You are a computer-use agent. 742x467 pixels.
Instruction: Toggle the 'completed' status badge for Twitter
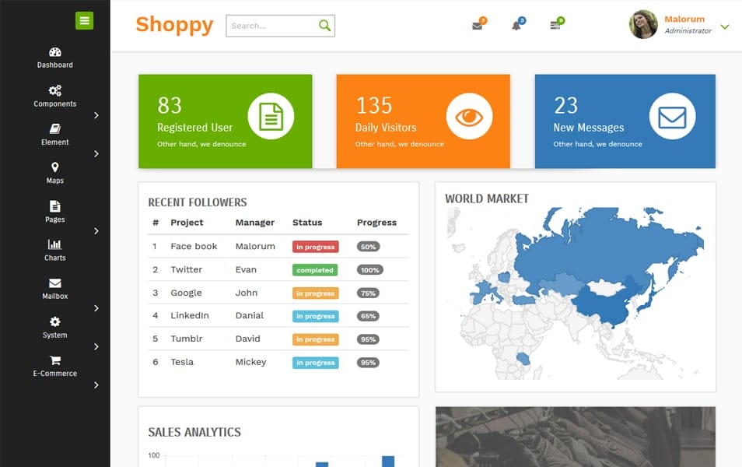(x=314, y=270)
